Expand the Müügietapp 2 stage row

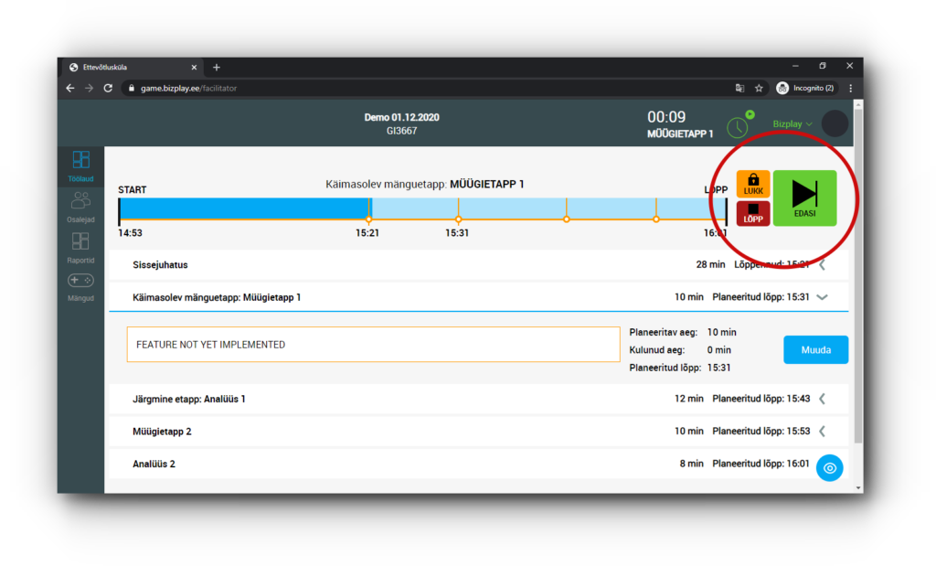(x=822, y=431)
